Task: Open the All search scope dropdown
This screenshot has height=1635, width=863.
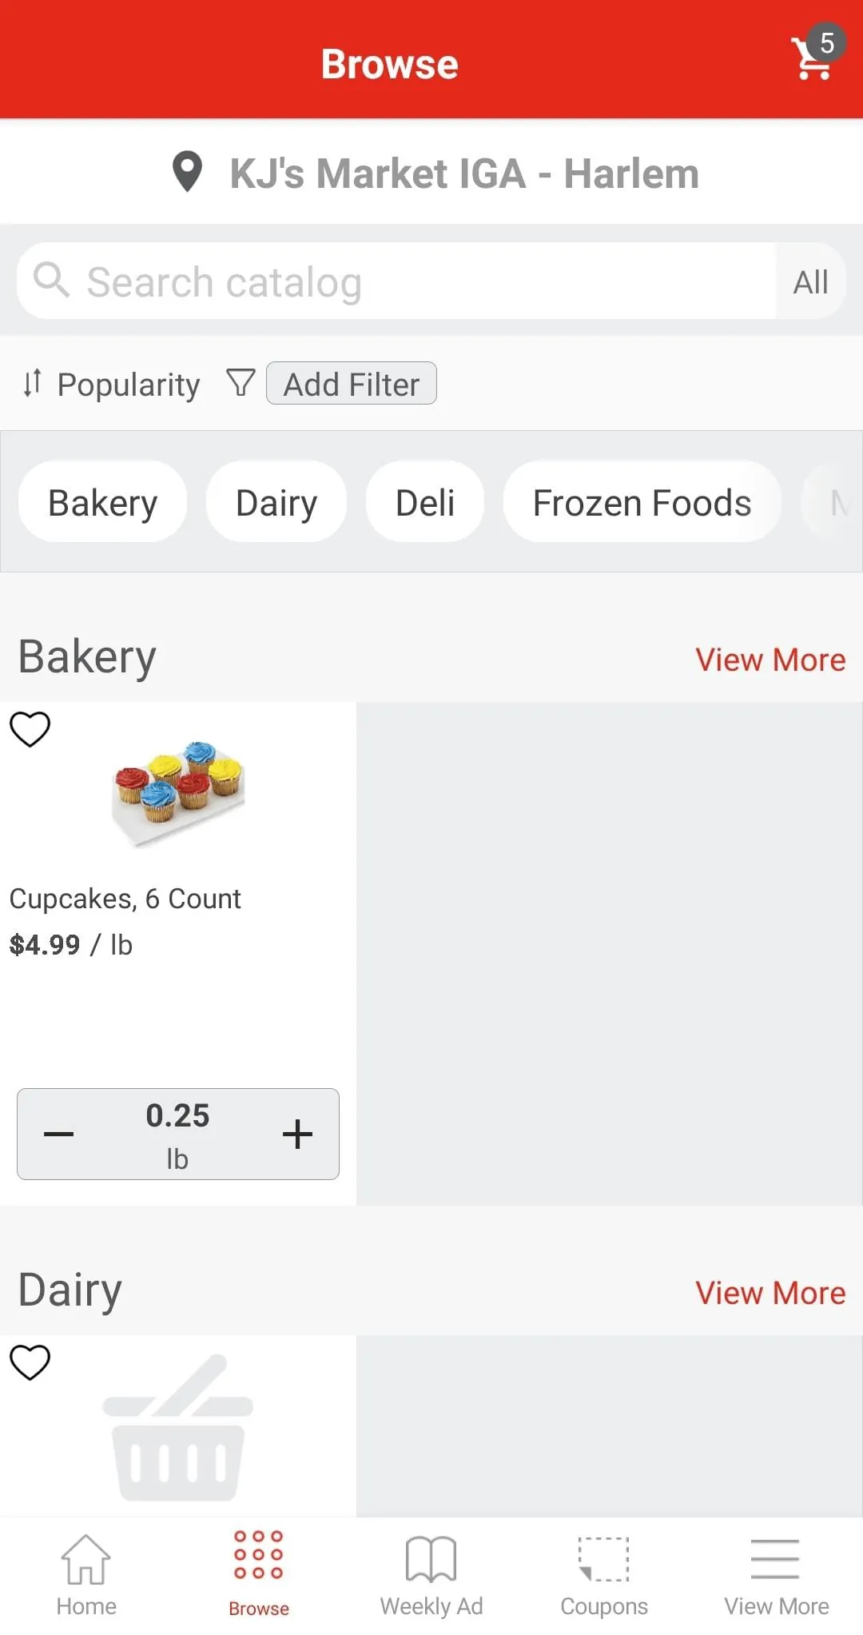Action: 810,281
